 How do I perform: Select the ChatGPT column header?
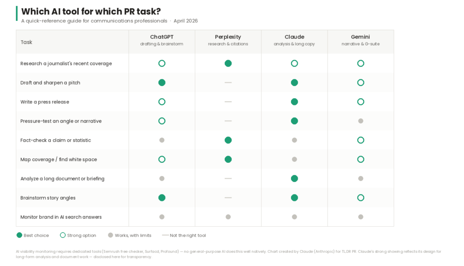pos(162,37)
